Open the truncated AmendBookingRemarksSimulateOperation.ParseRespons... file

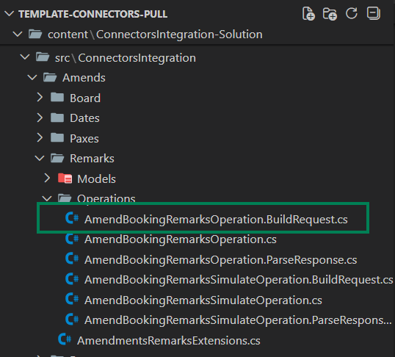(238, 320)
